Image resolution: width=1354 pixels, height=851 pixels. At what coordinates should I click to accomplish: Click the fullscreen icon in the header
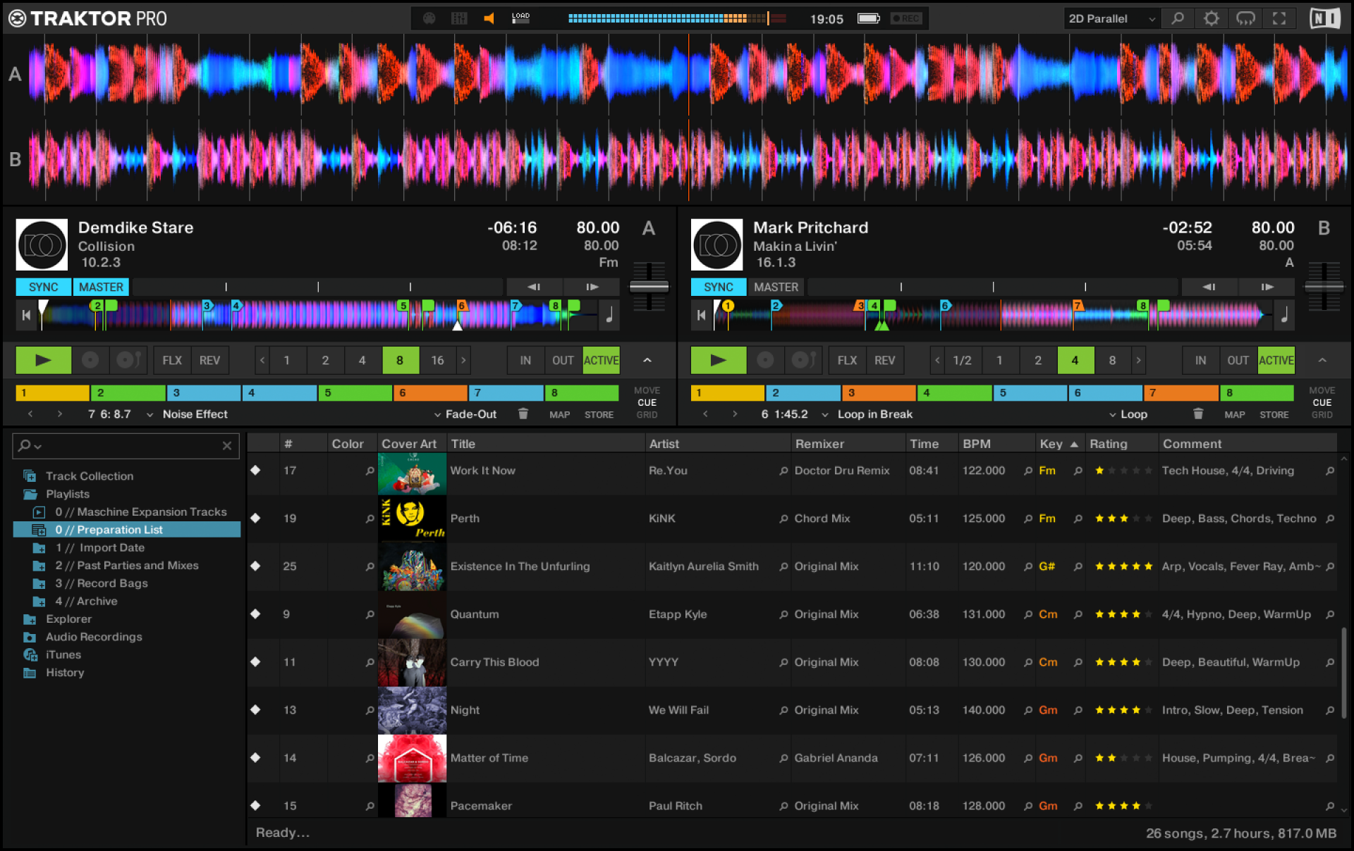click(1279, 18)
